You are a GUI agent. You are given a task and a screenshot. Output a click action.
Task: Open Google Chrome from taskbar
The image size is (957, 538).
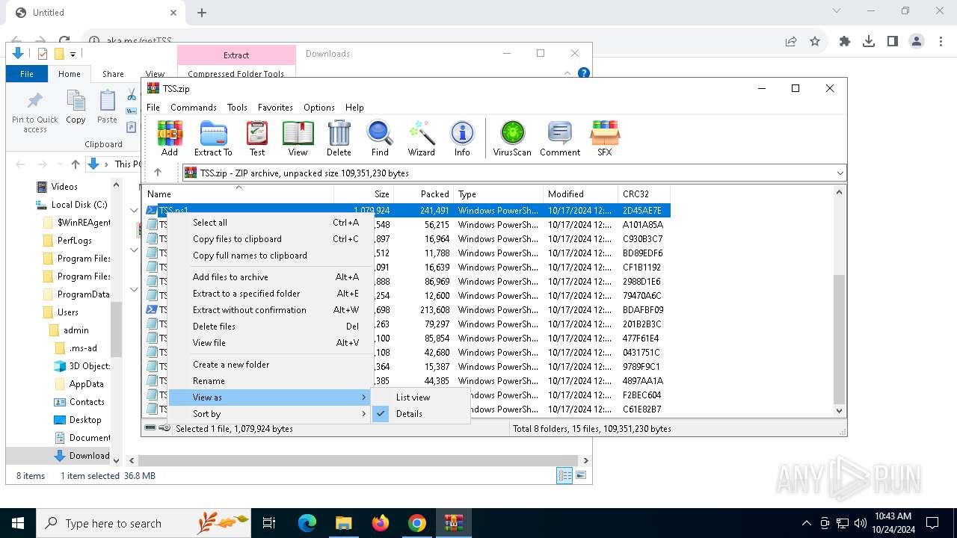[417, 523]
